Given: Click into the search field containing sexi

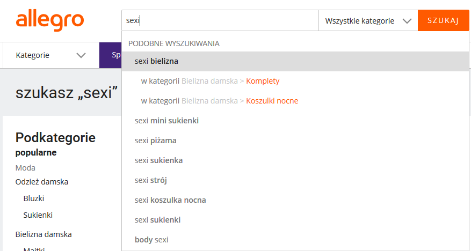Looking at the screenshot, I should point(220,20).
